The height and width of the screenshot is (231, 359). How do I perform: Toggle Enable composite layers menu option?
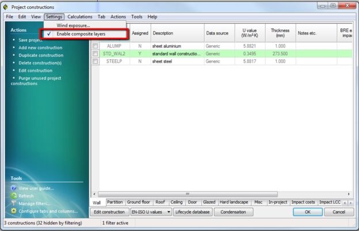click(81, 34)
